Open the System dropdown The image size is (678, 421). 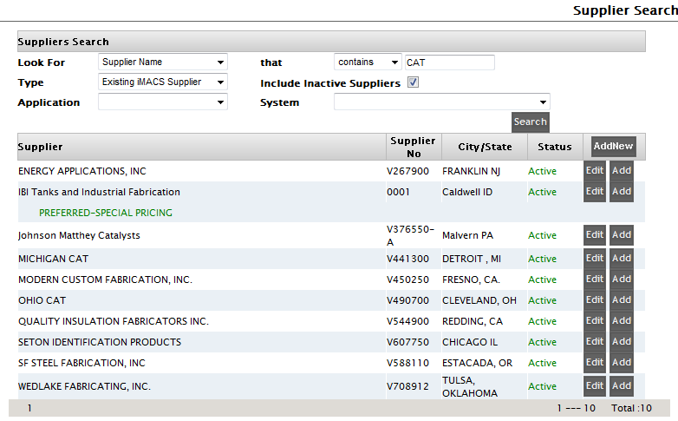(441, 102)
